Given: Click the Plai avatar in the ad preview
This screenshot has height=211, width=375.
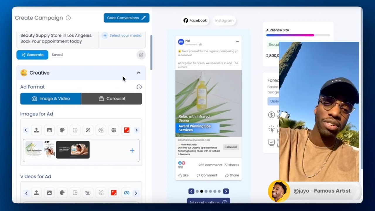Looking at the screenshot, I should 181,42.
